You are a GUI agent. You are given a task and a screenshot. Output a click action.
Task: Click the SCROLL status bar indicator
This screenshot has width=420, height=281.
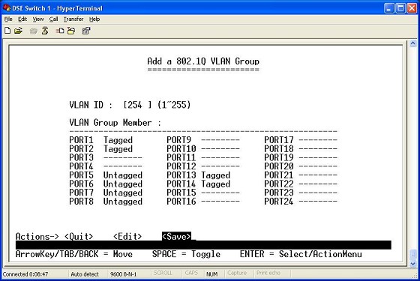163,274
